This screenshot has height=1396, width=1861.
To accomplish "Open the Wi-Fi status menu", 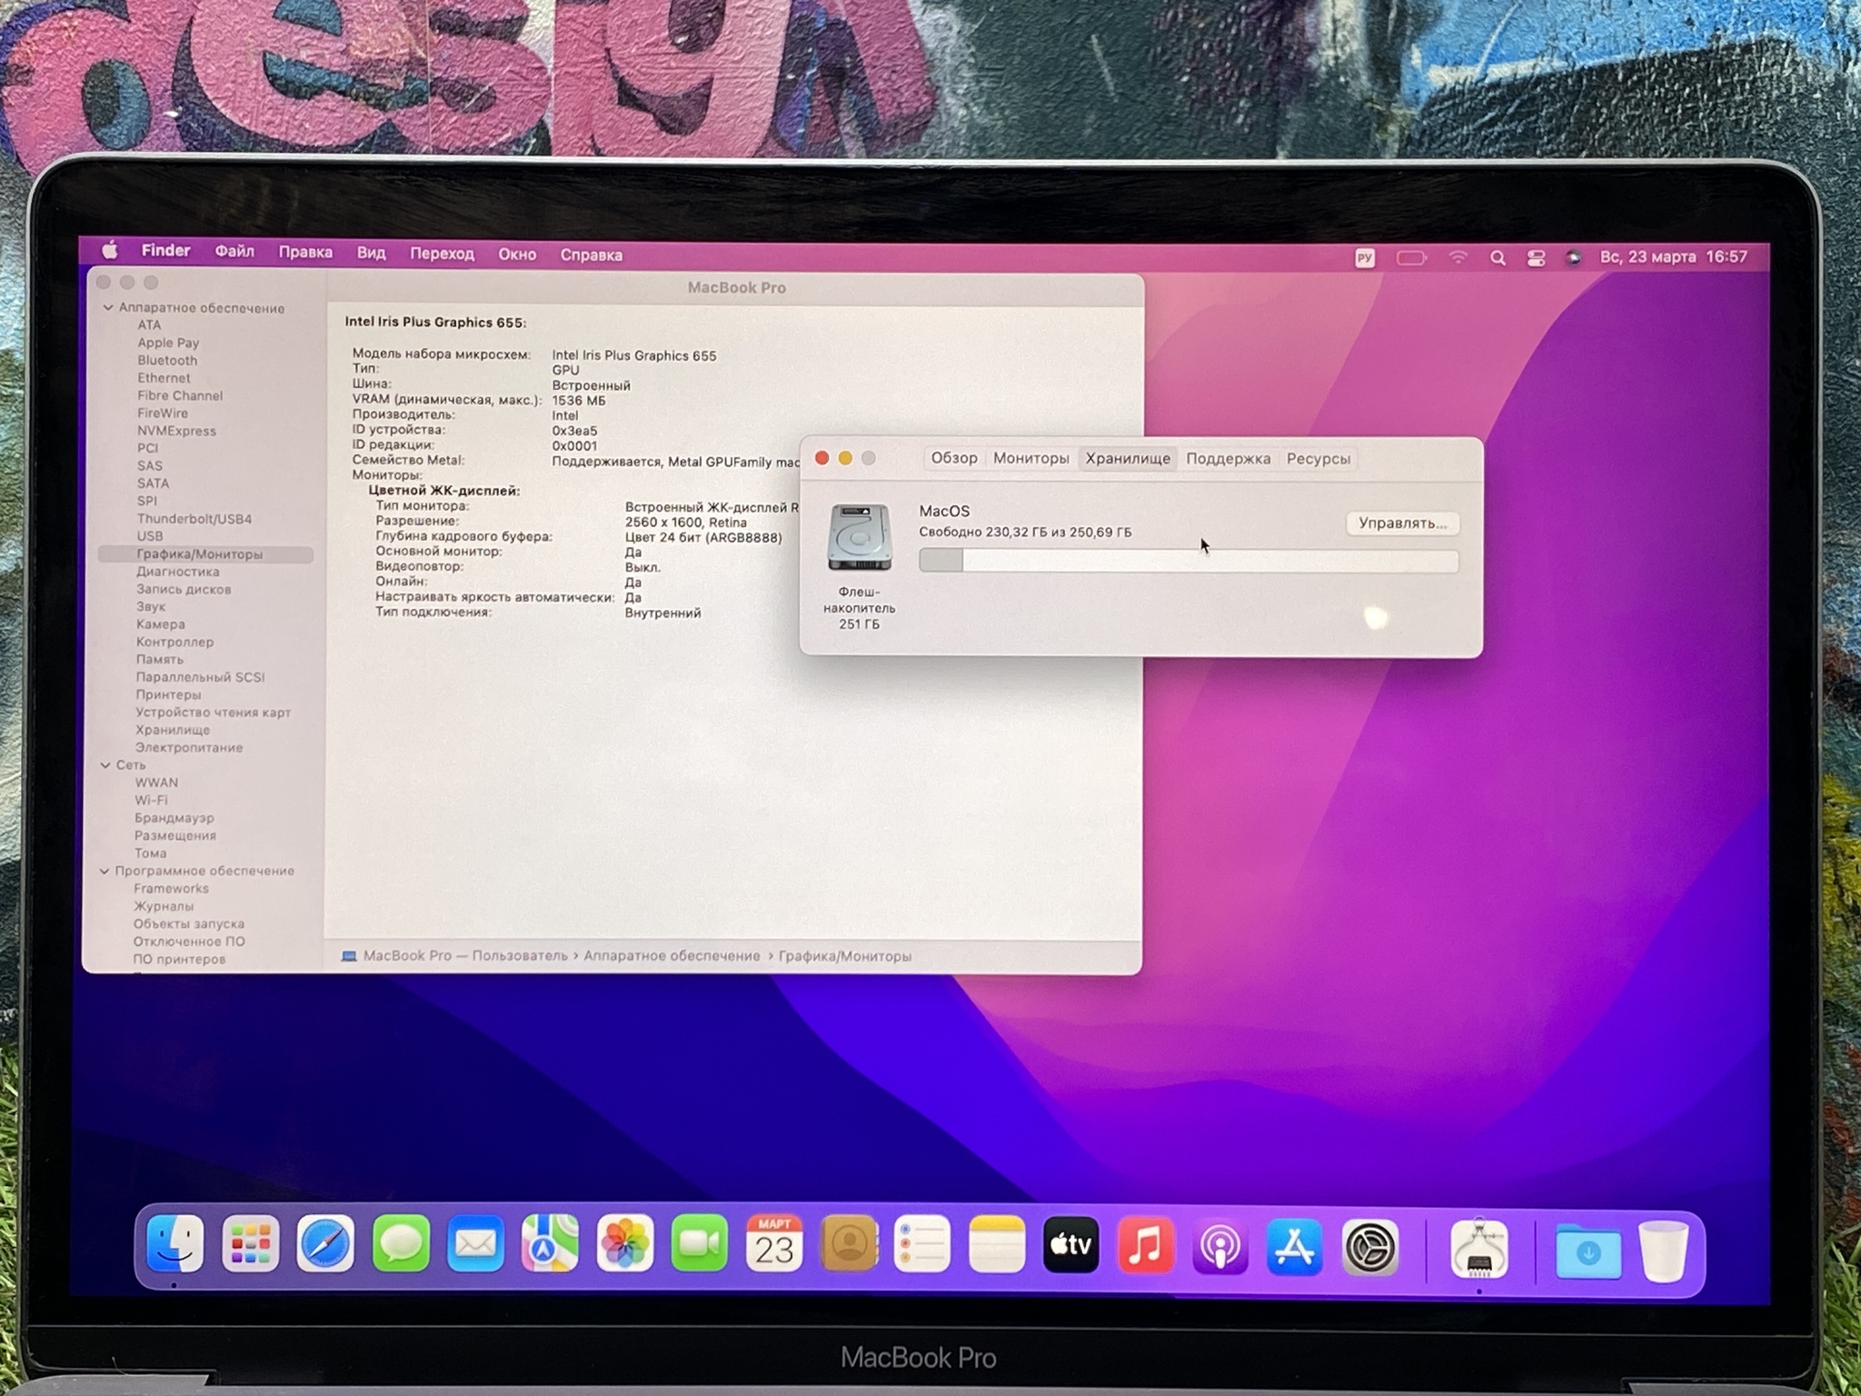I will tap(1458, 258).
